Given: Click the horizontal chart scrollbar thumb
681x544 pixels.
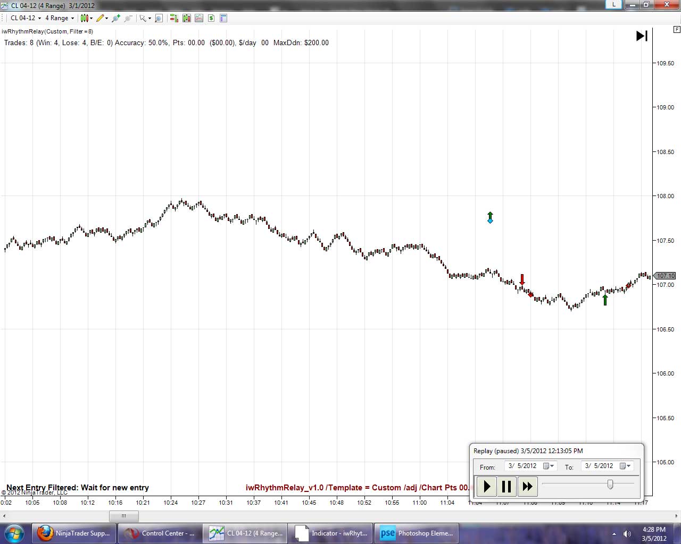Looking at the screenshot, I should pyautogui.click(x=123, y=516).
